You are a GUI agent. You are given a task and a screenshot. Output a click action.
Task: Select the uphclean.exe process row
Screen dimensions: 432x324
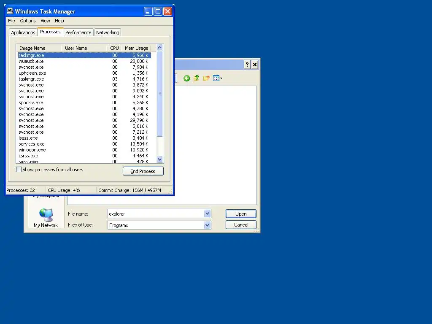[84, 73]
